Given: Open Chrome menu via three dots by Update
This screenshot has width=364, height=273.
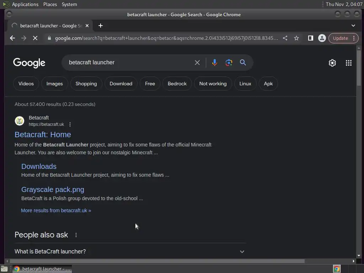Looking at the screenshot, I should (x=354, y=38).
